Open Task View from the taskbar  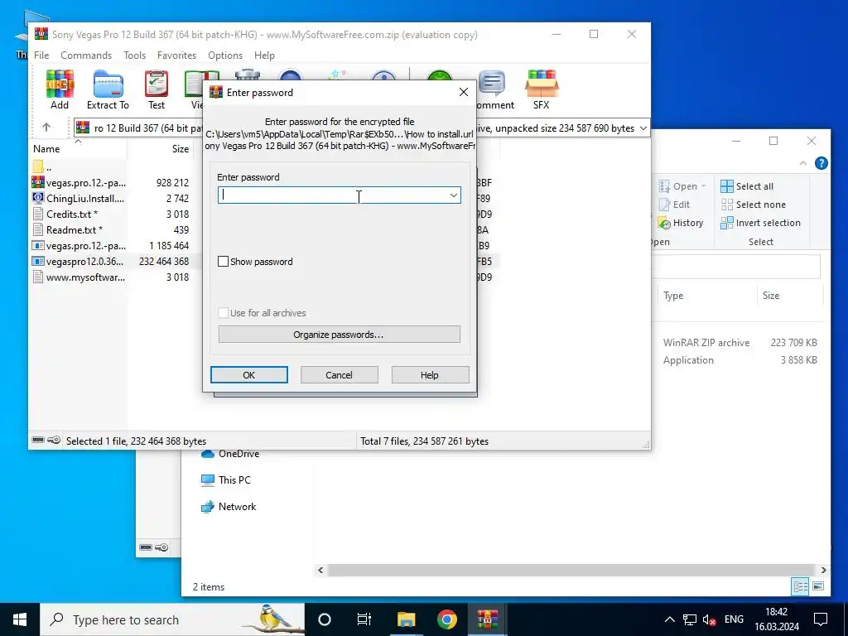[364, 619]
